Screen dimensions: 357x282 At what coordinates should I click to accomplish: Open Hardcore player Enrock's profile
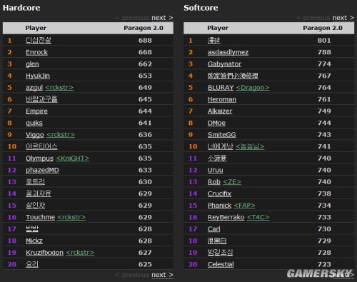(x=36, y=52)
